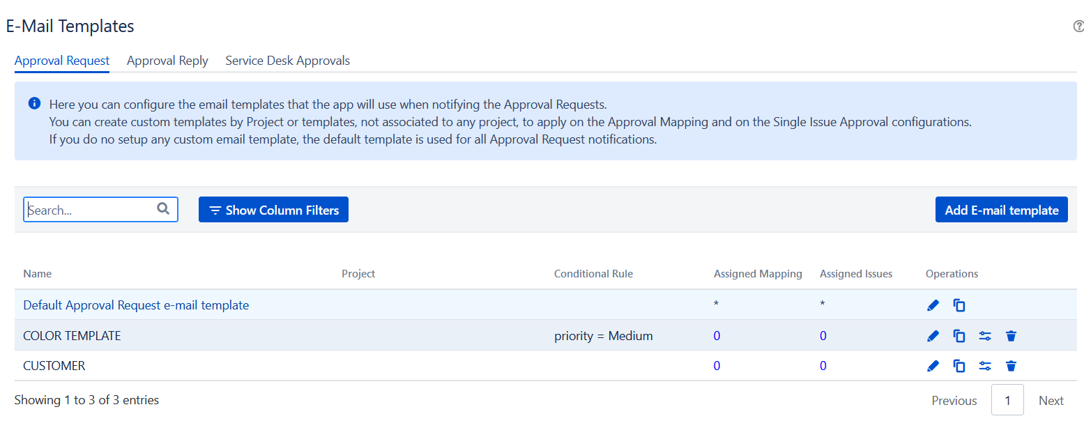This screenshot has width=1084, height=437.
Task: Click pencil edit icon for COLOR TEMPLATE
Action: tap(933, 336)
